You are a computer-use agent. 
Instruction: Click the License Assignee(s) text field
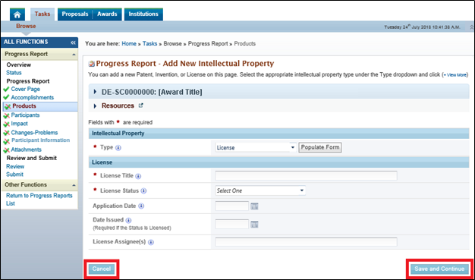click(x=306, y=242)
